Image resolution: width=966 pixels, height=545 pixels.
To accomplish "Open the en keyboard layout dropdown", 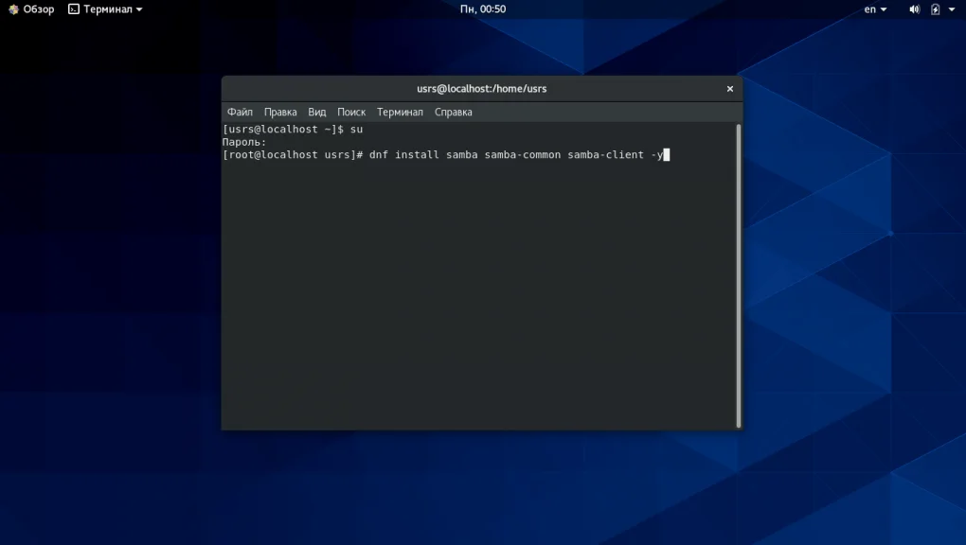I will click(875, 9).
